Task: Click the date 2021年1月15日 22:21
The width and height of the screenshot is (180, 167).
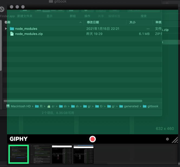Action: click(103, 29)
